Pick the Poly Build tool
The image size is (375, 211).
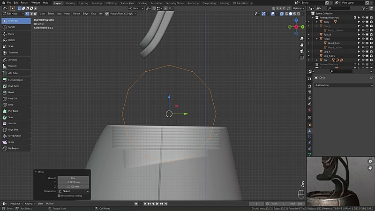tap(16, 111)
